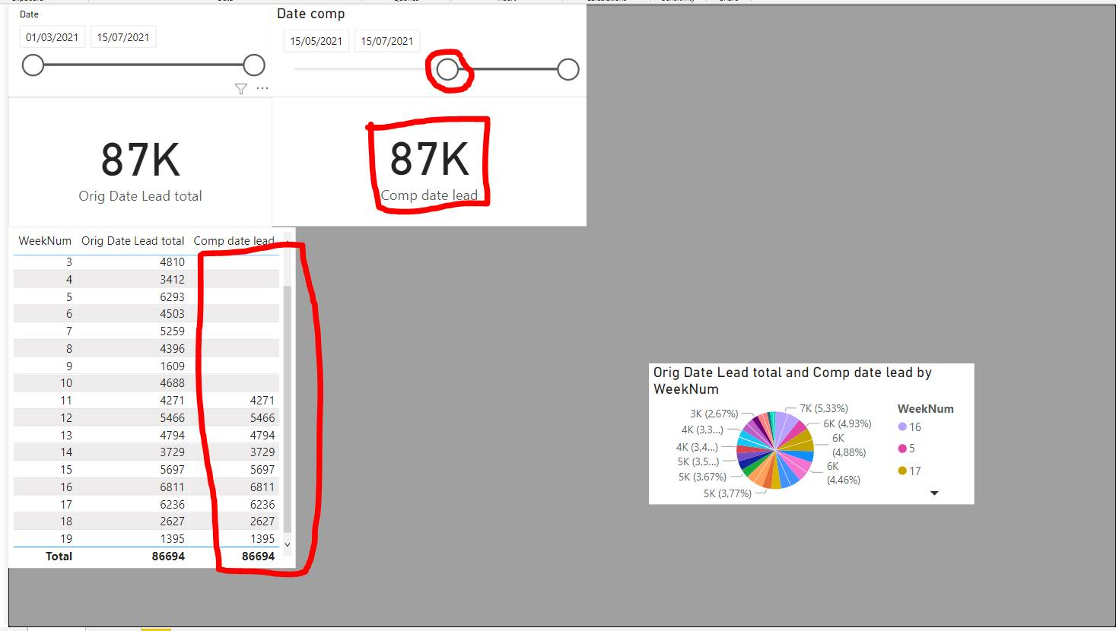Click the Date slicer title label
1116x631 pixels.
[29, 14]
